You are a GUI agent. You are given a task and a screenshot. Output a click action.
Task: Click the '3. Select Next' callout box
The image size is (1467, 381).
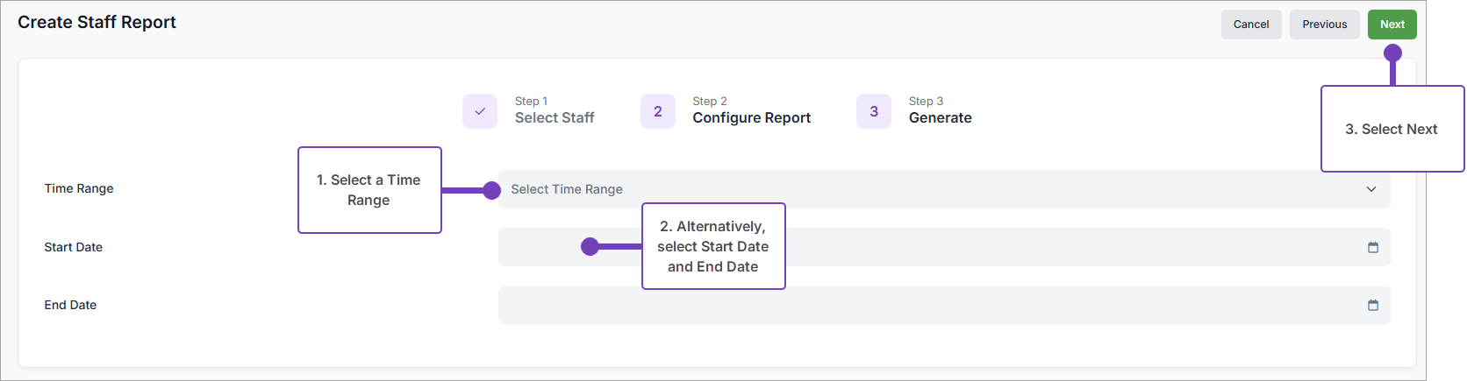(x=1392, y=129)
